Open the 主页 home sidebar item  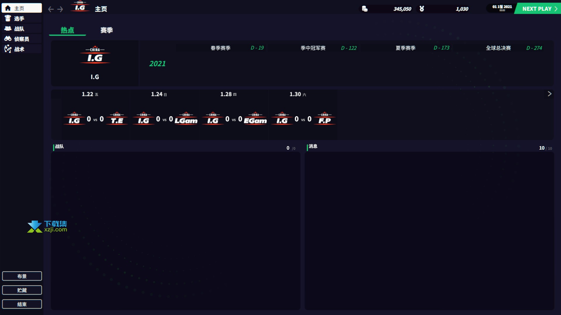coord(22,8)
